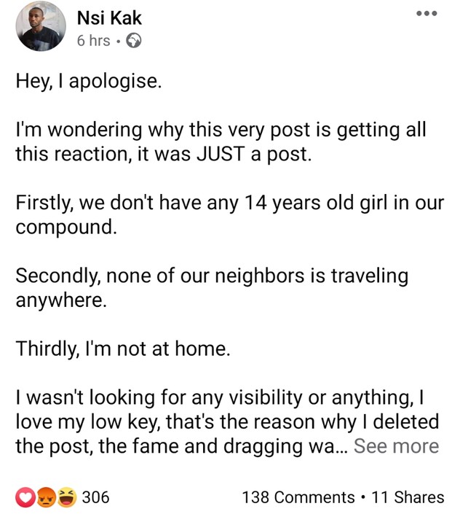This screenshot has height=525, width=460.
Task: Click the 'Firstly' paragraph about 14 years old
Action: coord(226,215)
